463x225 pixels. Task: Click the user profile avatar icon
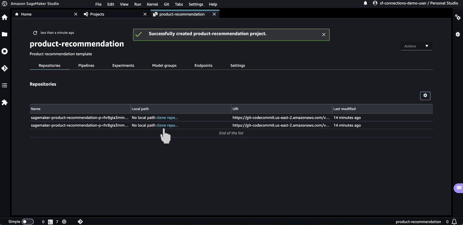coord(375,3)
